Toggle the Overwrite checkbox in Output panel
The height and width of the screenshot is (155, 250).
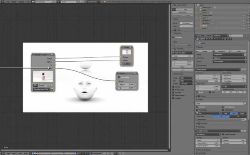point(197,107)
